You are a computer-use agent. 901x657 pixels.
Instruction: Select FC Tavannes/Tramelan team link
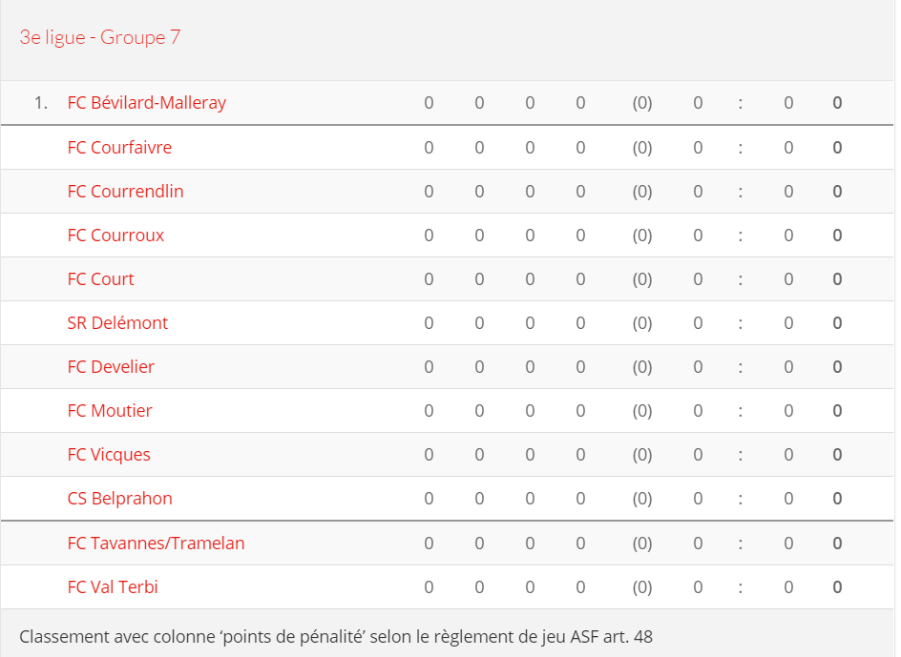pos(156,544)
